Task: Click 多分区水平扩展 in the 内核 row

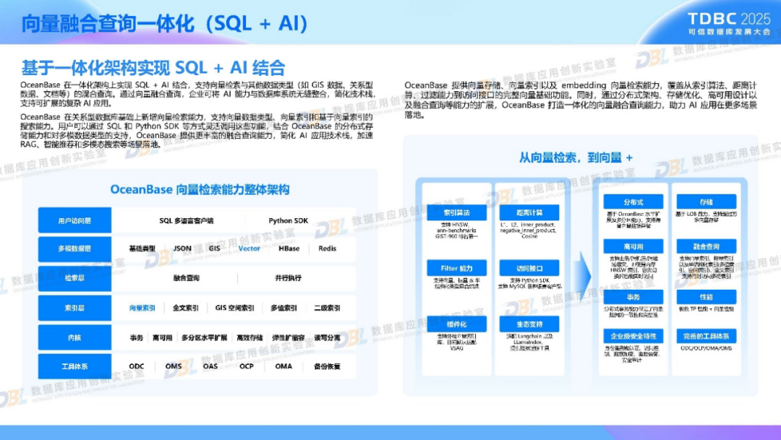Action: click(x=204, y=337)
